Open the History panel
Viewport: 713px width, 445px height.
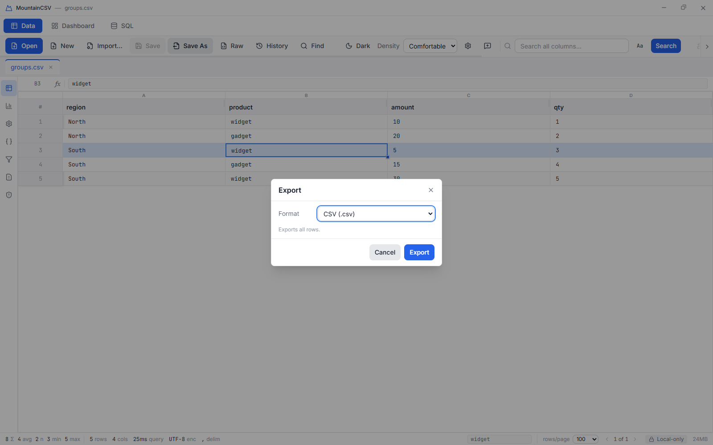tap(272, 46)
